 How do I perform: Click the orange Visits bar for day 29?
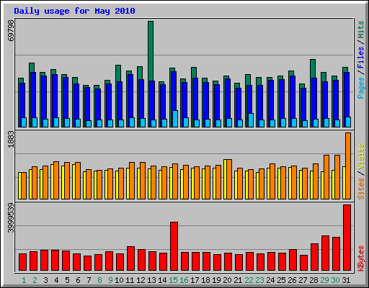point(326,177)
